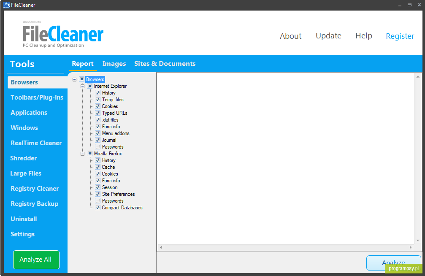Toggle the Browsers root checkbox

click(81, 79)
